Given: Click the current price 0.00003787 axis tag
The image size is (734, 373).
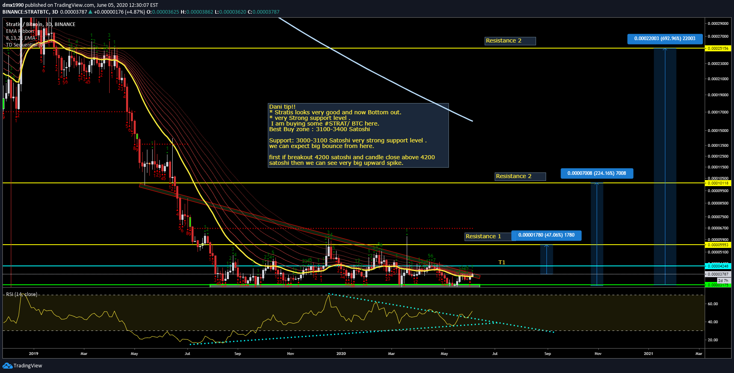Looking at the screenshot, I should (x=718, y=274).
